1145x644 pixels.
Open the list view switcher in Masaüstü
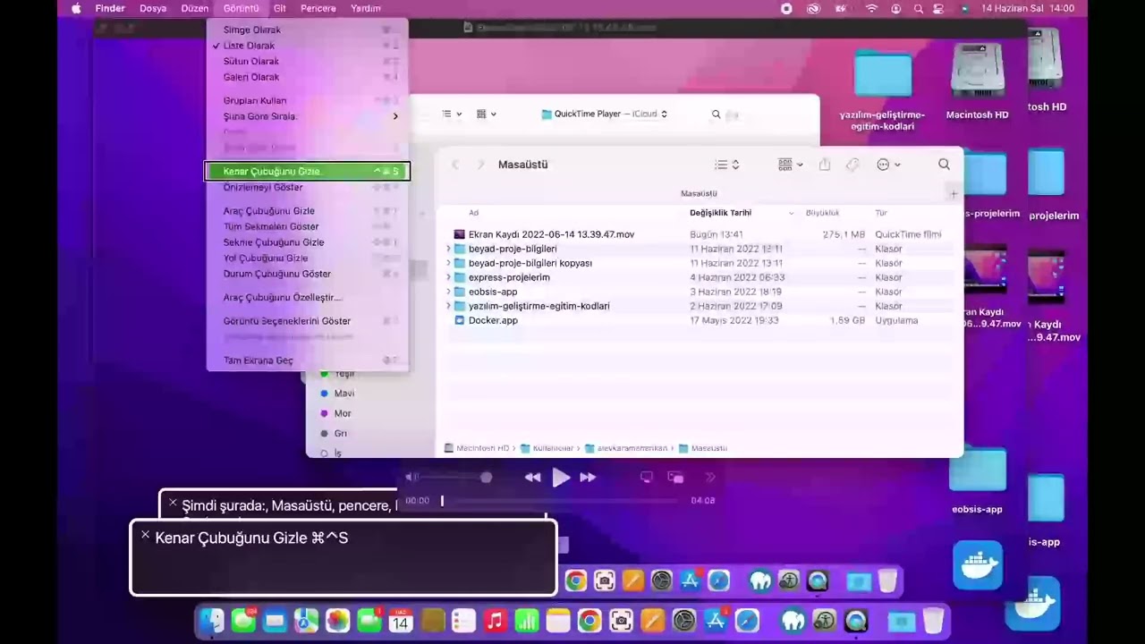coord(726,165)
